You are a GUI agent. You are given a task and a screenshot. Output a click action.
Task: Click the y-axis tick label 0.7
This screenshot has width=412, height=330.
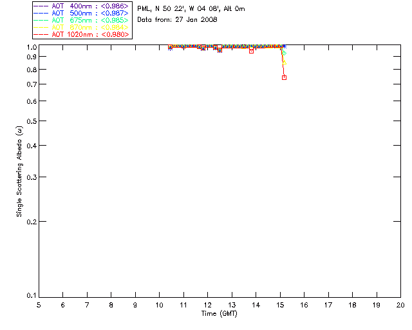(32, 84)
